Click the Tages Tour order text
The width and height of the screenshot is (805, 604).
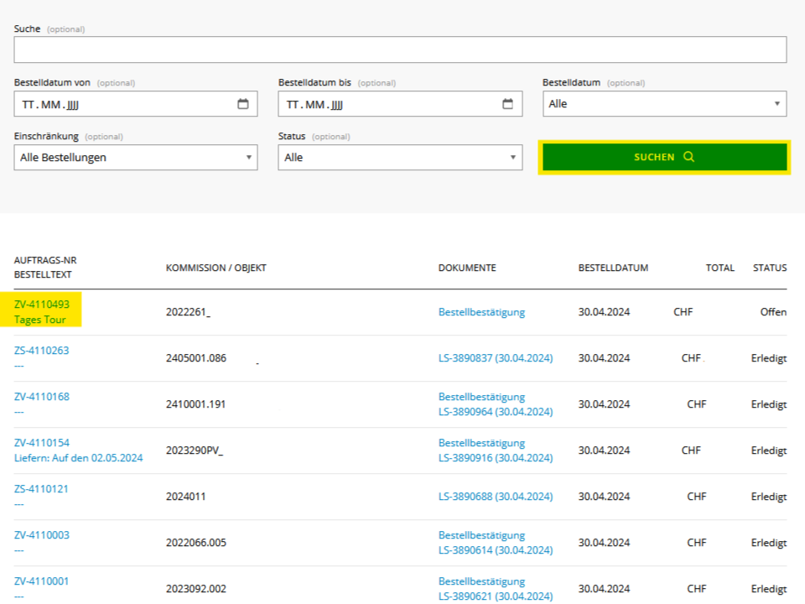[40, 320]
